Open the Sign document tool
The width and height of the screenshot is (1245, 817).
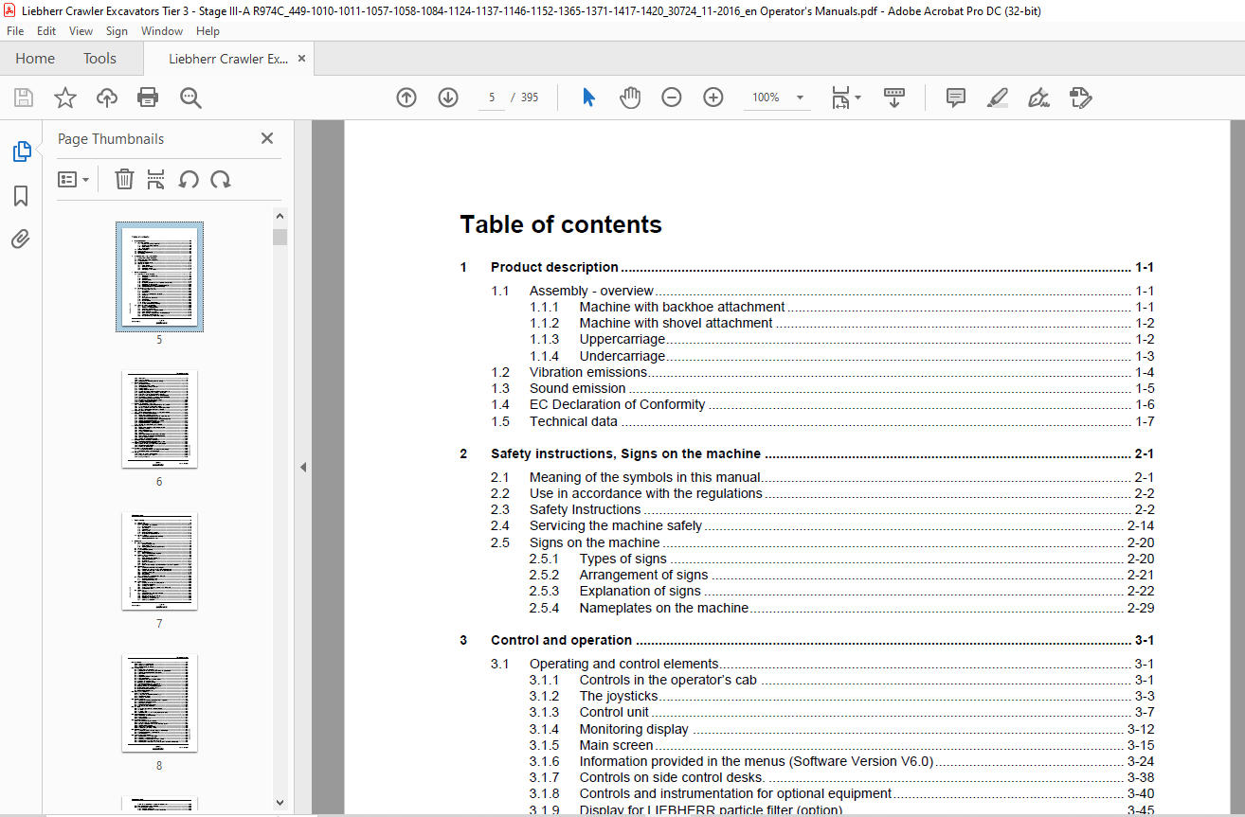click(x=1038, y=98)
